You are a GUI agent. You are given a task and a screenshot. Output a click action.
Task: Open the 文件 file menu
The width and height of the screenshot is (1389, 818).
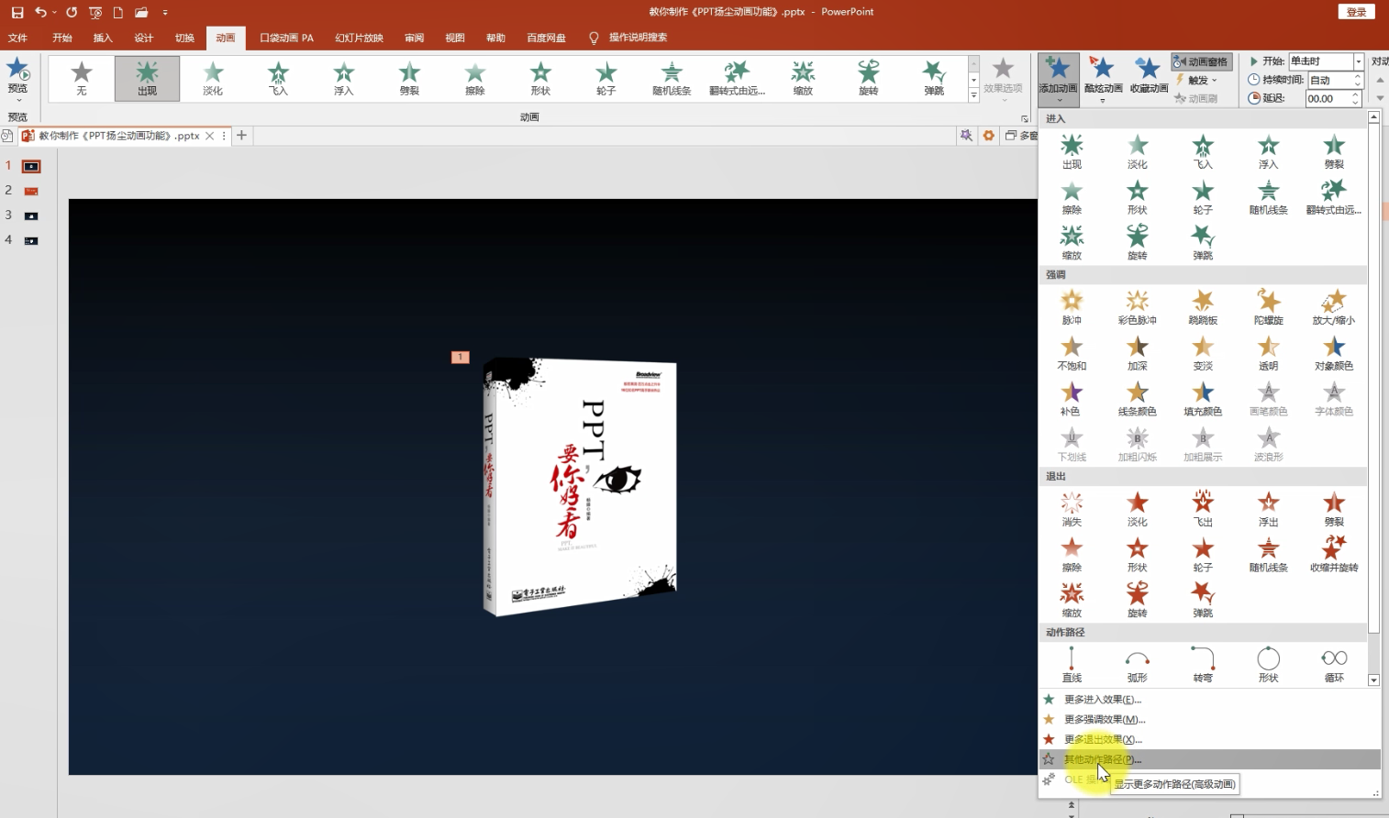[17, 38]
